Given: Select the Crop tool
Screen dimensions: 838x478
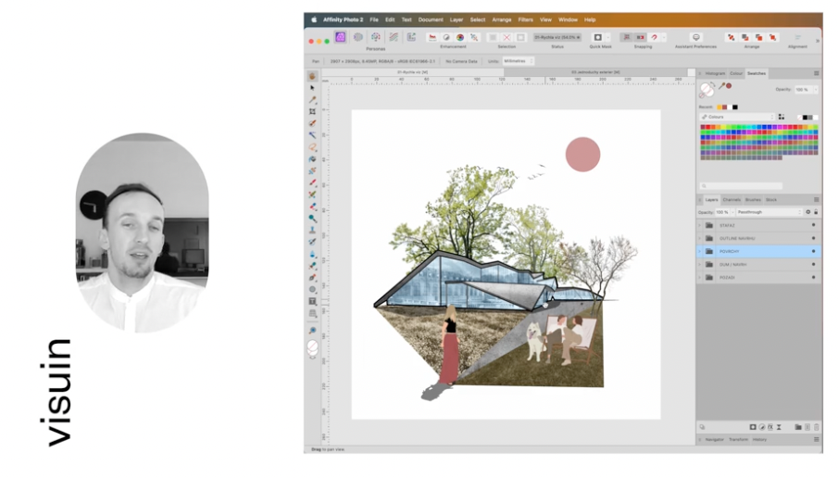Looking at the screenshot, I should click(313, 111).
